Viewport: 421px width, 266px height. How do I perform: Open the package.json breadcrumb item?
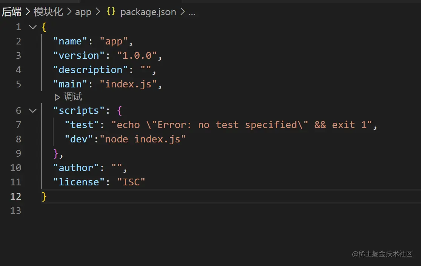point(148,12)
